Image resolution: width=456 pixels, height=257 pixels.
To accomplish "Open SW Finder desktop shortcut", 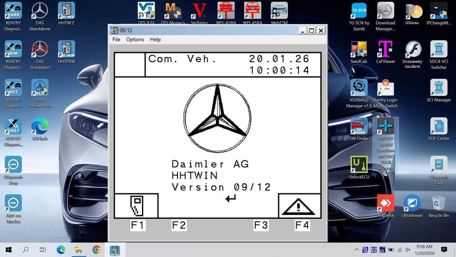I will click(x=359, y=129).
